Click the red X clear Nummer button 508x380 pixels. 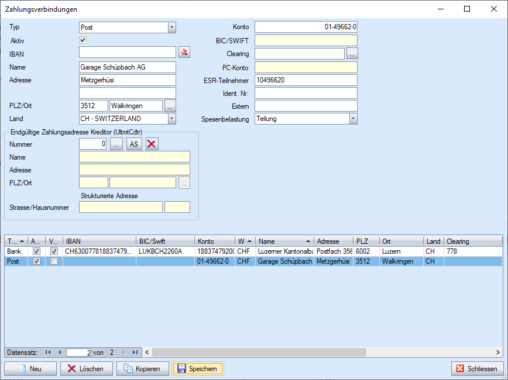pyautogui.click(x=152, y=144)
